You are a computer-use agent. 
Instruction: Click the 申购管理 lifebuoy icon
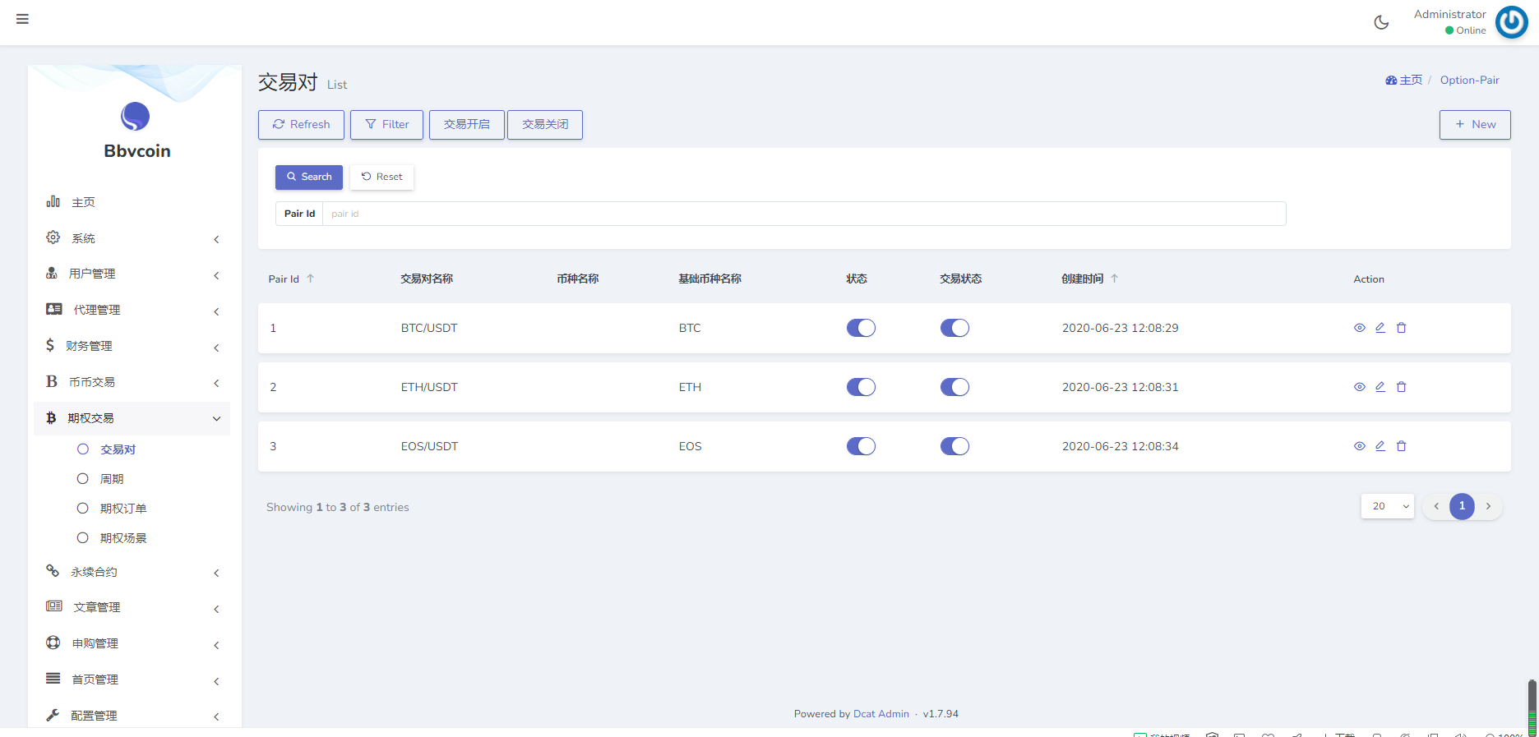(53, 643)
